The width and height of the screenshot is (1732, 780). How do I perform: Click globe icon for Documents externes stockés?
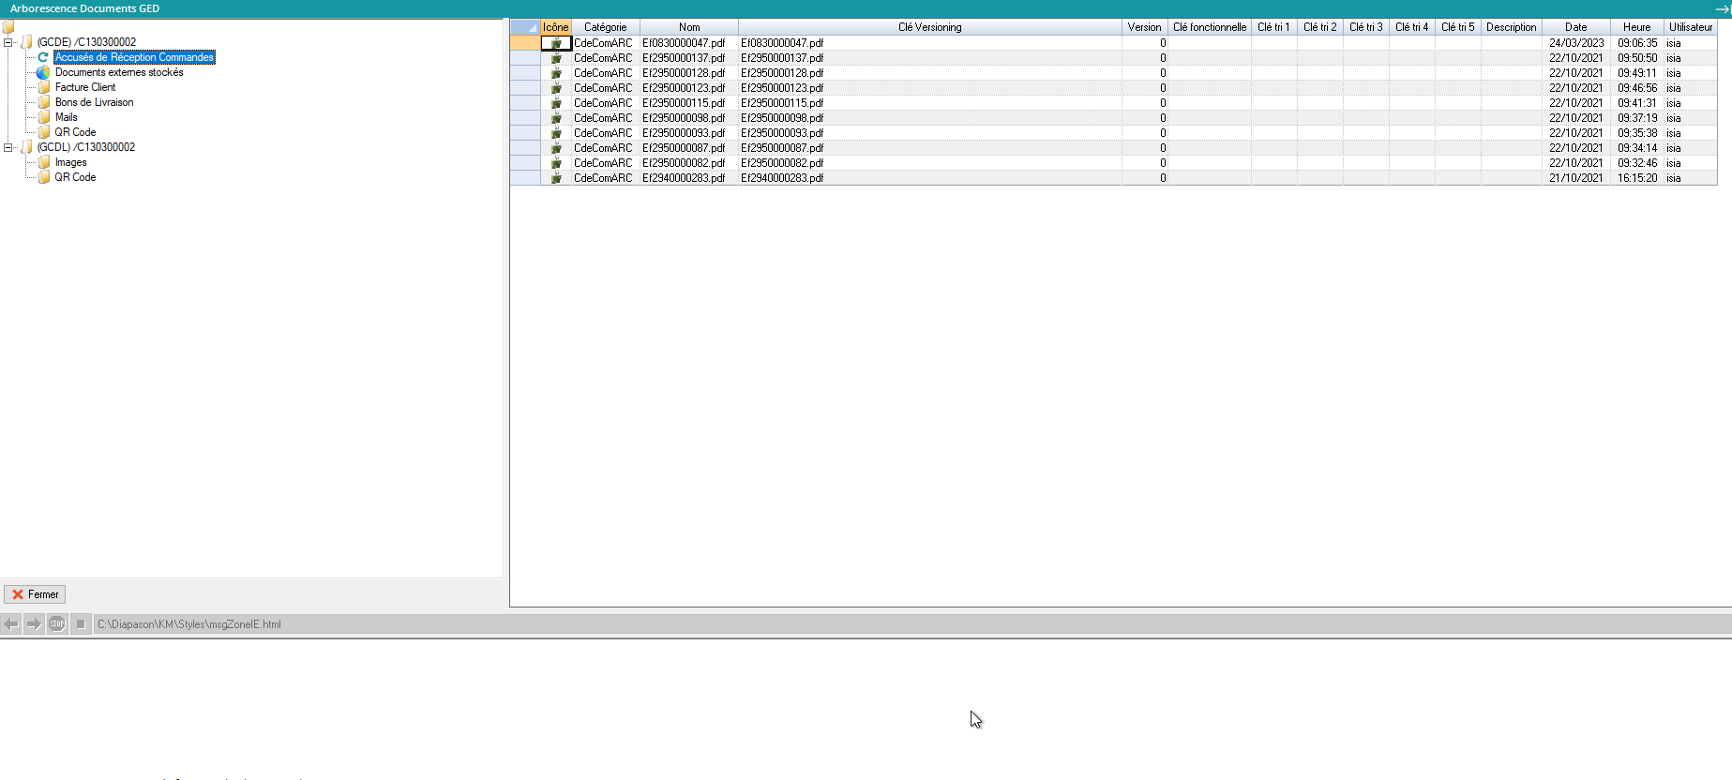coord(43,72)
